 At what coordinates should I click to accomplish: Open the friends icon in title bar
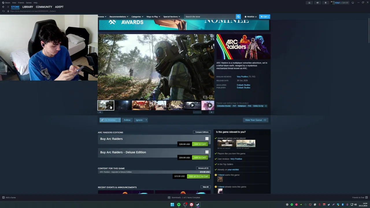pyautogui.click(x=309, y=3)
